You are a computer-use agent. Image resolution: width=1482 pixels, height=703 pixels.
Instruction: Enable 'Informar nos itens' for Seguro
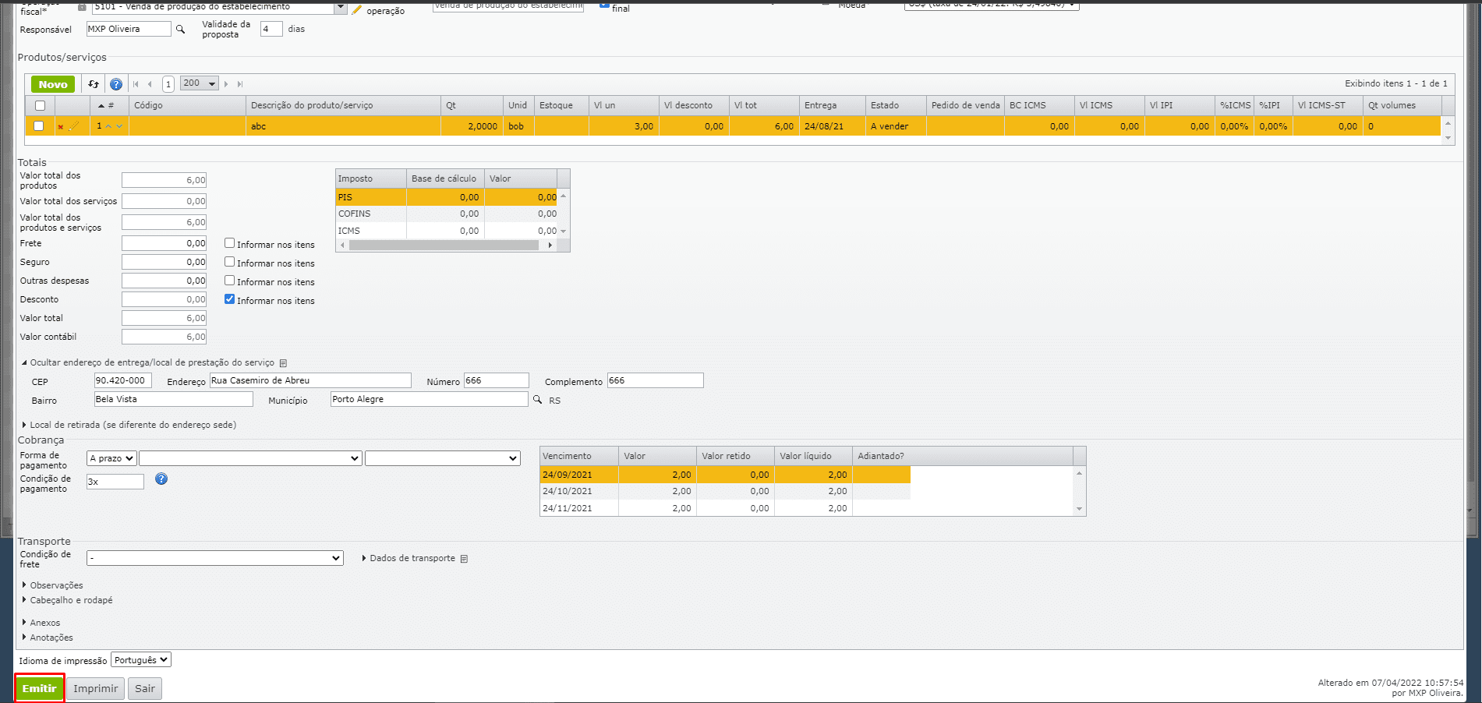point(230,262)
